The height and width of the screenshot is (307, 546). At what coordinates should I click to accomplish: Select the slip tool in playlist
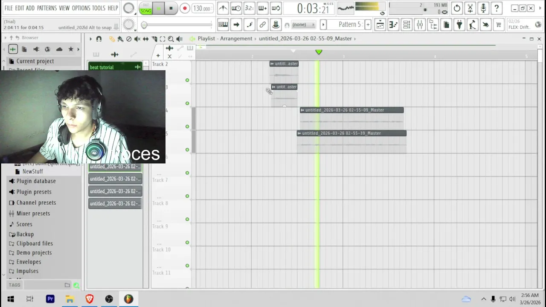[145, 39]
